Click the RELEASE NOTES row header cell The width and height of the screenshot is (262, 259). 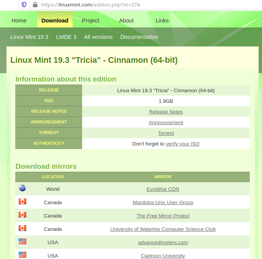coord(49,111)
